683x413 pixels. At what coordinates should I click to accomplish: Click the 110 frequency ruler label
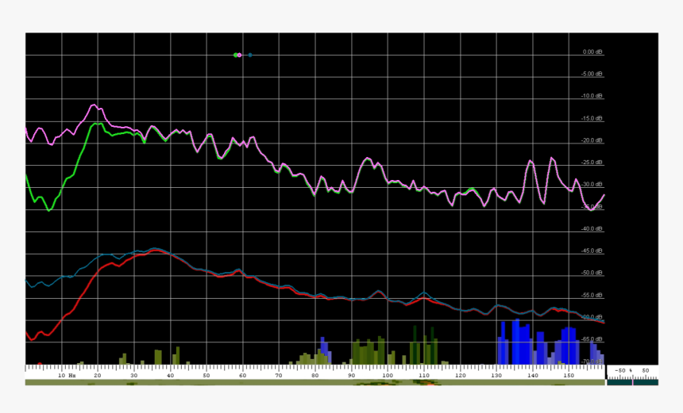point(423,375)
